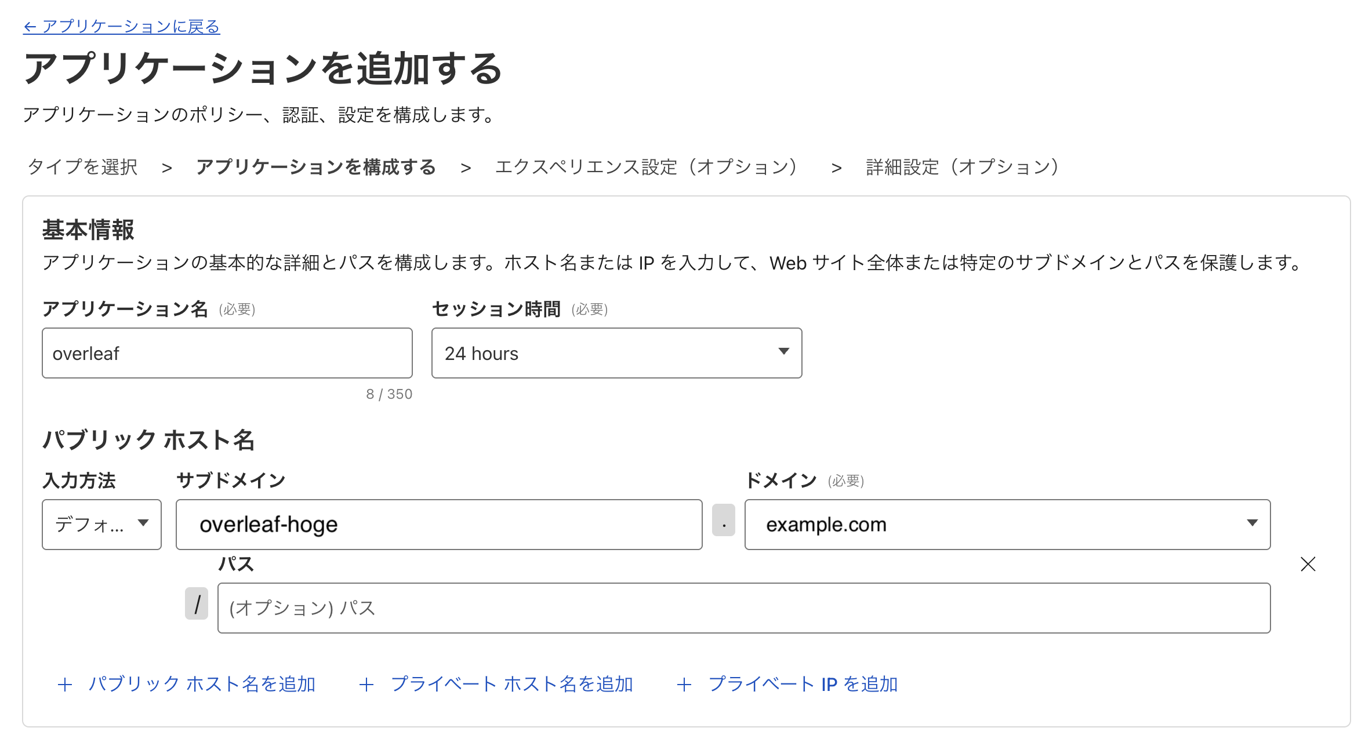Image resolution: width=1365 pixels, height=735 pixels.
Task: Click the plus icon for プライベート IP を追加
Action: [684, 685]
